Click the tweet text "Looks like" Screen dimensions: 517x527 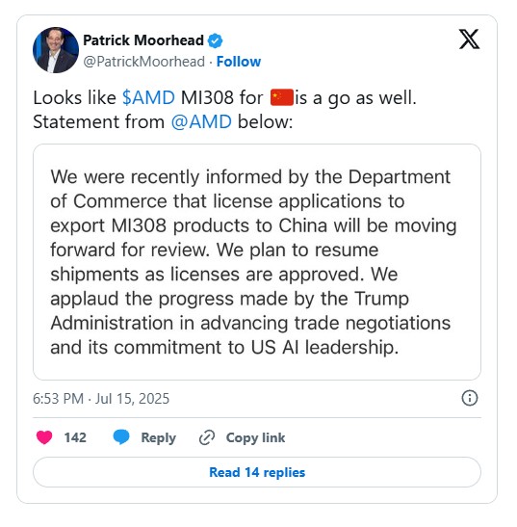pos(74,98)
